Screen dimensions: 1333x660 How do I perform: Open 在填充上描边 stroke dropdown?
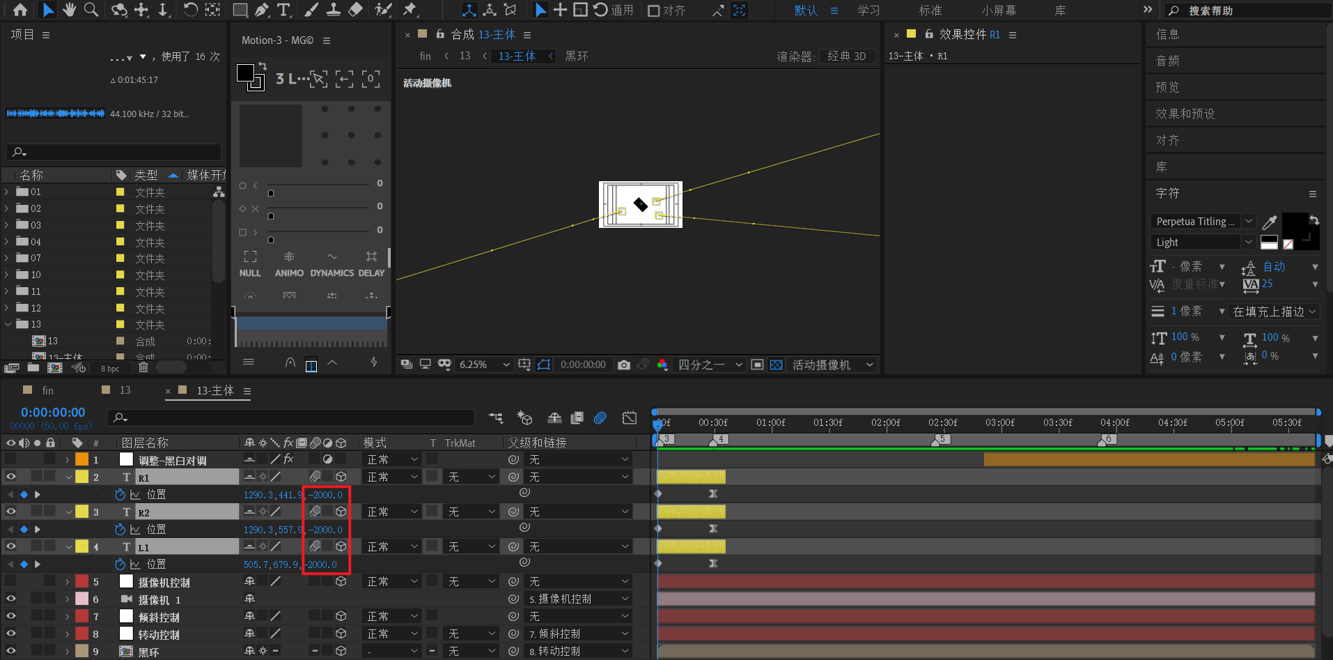pyautogui.click(x=1274, y=312)
